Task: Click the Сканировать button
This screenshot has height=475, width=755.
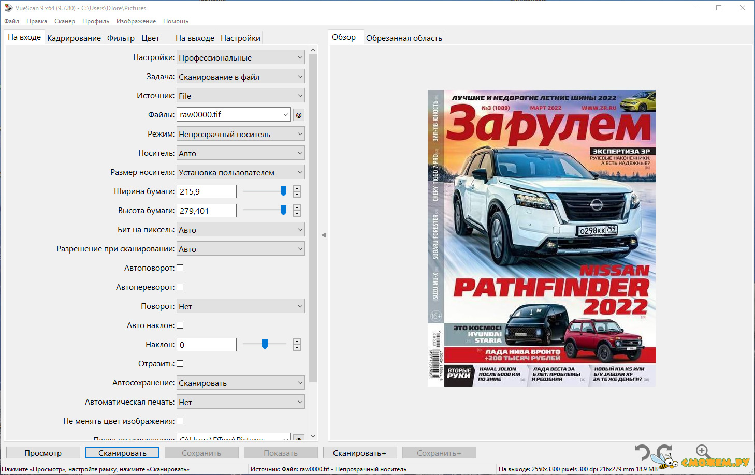Action: 122,453
